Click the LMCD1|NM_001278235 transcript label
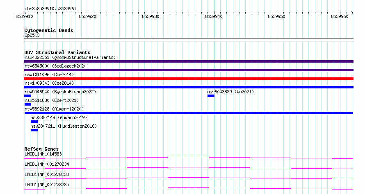 (47, 185)
